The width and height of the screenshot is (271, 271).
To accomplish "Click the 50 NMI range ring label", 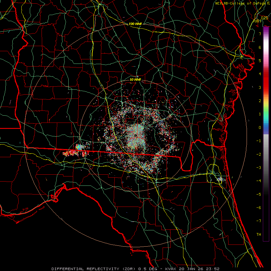I will (x=135, y=79).
